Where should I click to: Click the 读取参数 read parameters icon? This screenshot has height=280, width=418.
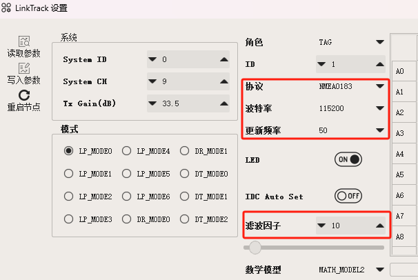pos(24,41)
